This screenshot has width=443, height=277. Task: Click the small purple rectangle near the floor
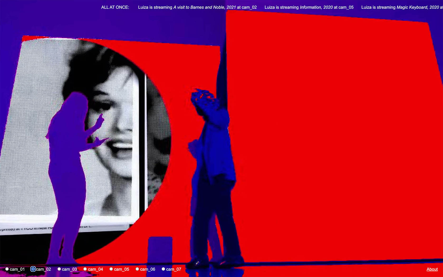pyautogui.click(x=160, y=249)
